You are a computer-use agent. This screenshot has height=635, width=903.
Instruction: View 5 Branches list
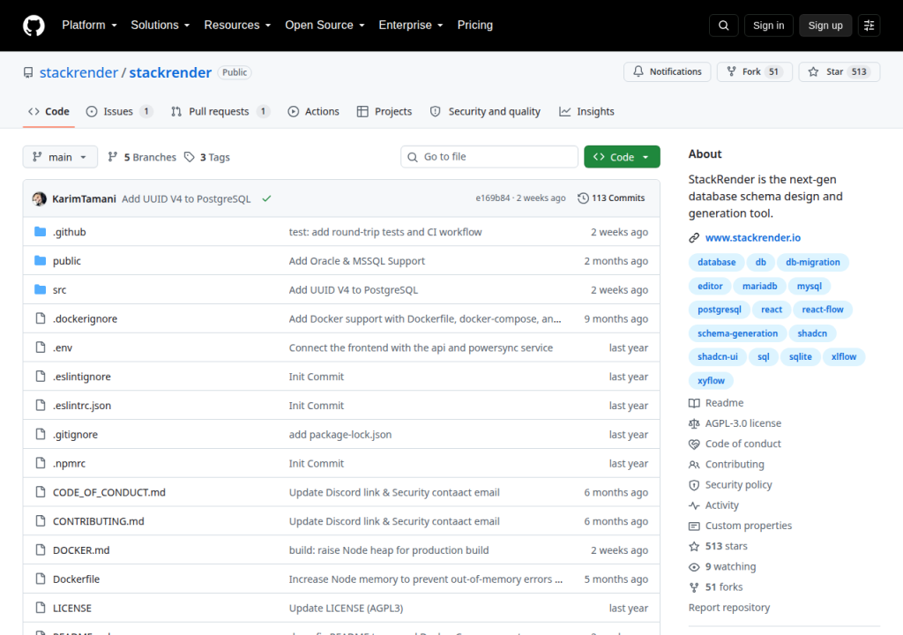[x=142, y=157]
